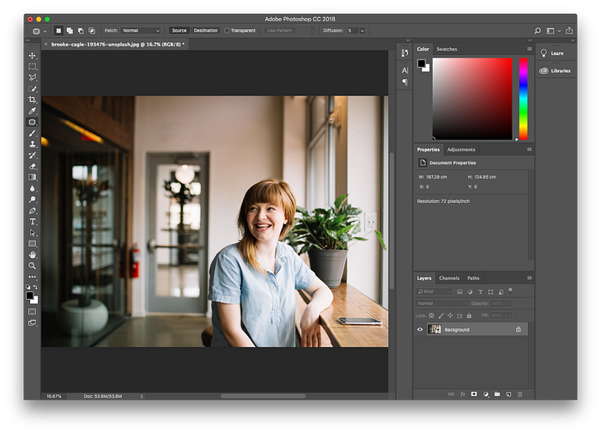Image resolution: width=601 pixels, height=434 pixels.
Task: Select the Zoom tool
Action: pyautogui.click(x=33, y=266)
